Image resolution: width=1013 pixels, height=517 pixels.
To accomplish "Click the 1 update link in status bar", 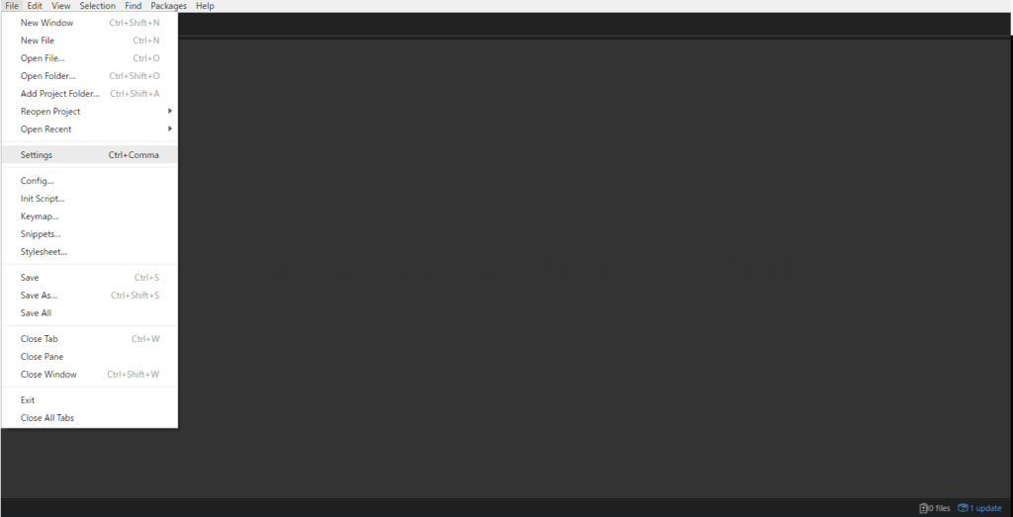I will click(x=985, y=508).
